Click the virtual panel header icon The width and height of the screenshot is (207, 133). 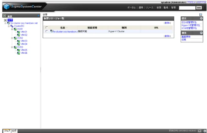click(x=5, y=16)
